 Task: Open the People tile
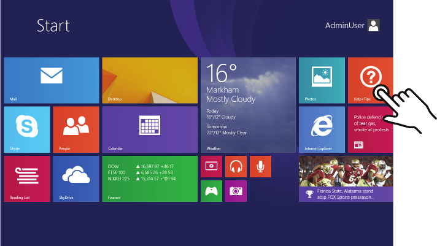76,129
